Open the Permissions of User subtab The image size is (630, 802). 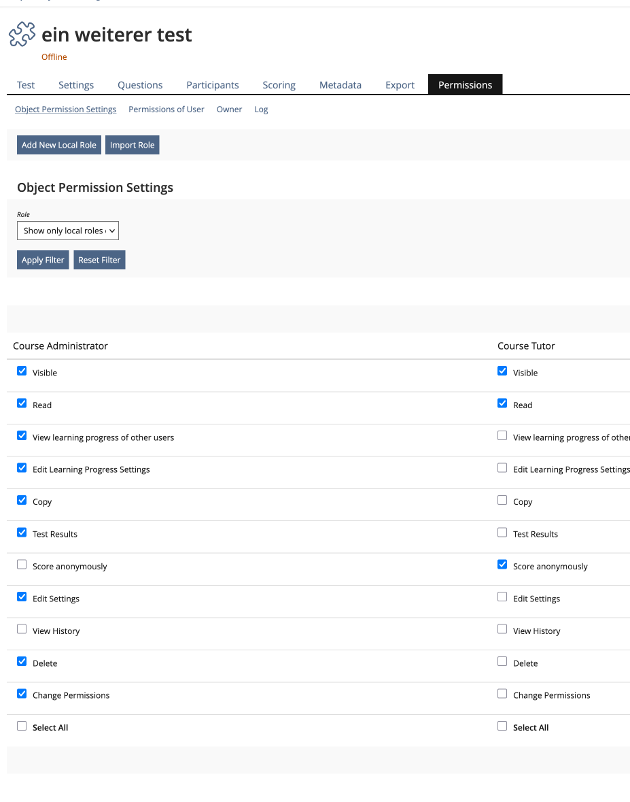(x=166, y=109)
